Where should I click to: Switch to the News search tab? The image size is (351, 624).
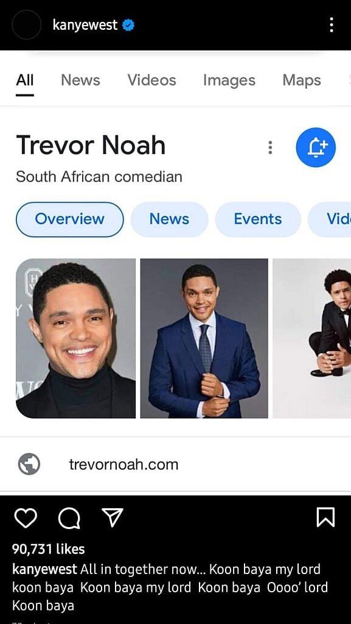[x=81, y=80]
